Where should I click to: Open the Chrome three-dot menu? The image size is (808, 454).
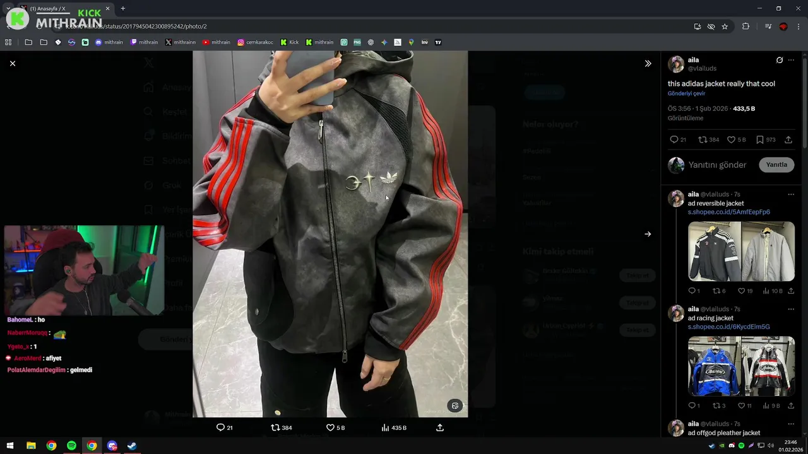coord(799,26)
